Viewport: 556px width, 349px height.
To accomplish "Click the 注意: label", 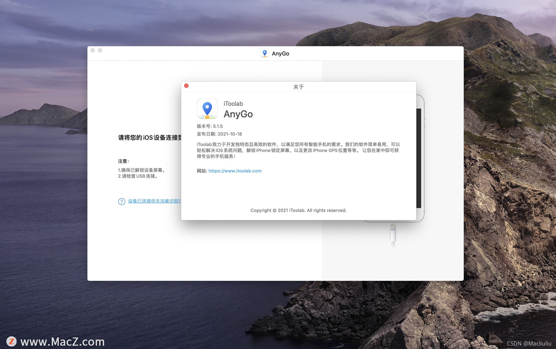I will pos(124,161).
